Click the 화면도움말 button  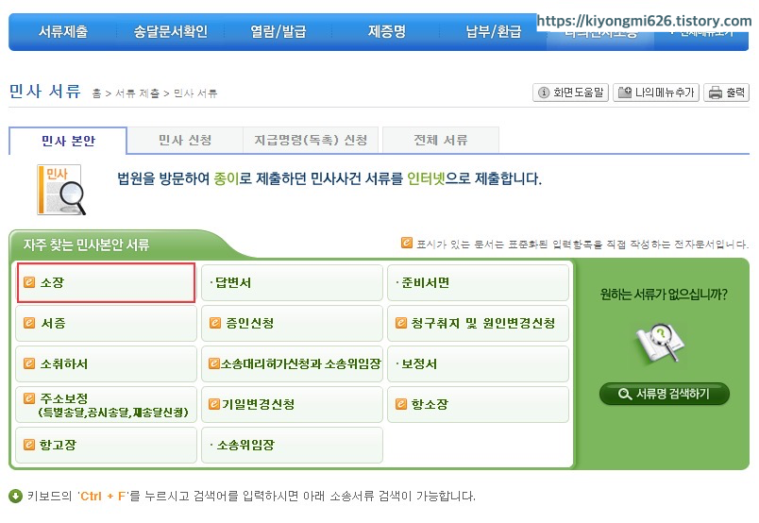[571, 93]
